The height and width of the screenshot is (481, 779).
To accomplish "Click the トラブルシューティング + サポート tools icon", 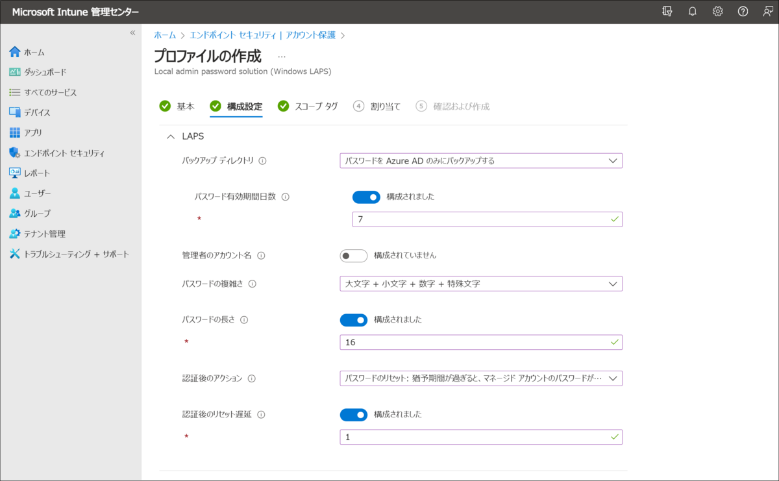I will coord(15,254).
